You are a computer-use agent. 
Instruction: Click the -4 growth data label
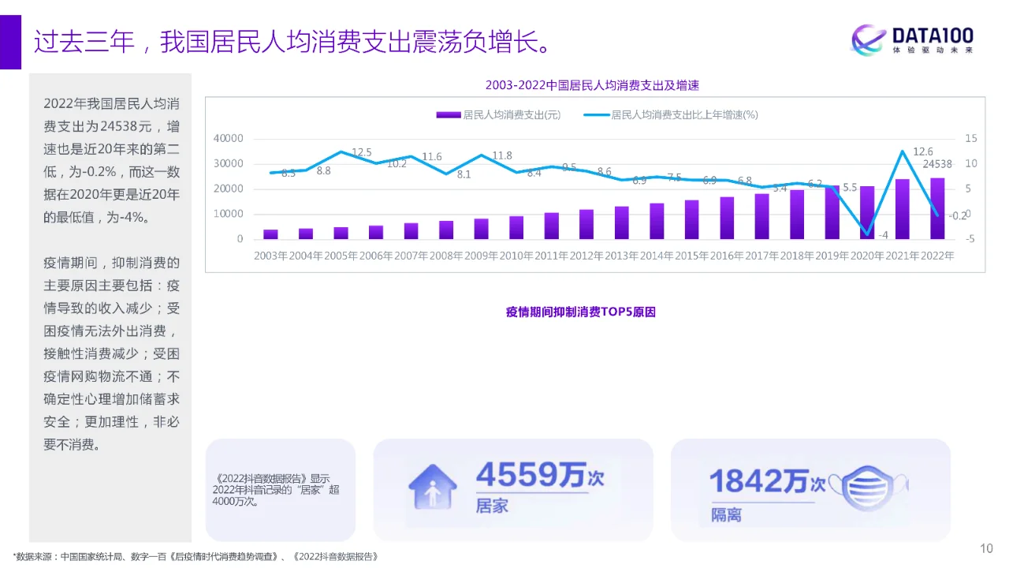[x=883, y=235]
